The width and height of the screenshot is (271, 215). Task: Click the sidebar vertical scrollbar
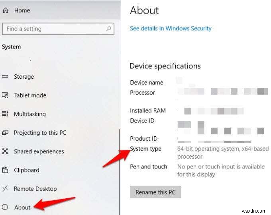coord(120,172)
